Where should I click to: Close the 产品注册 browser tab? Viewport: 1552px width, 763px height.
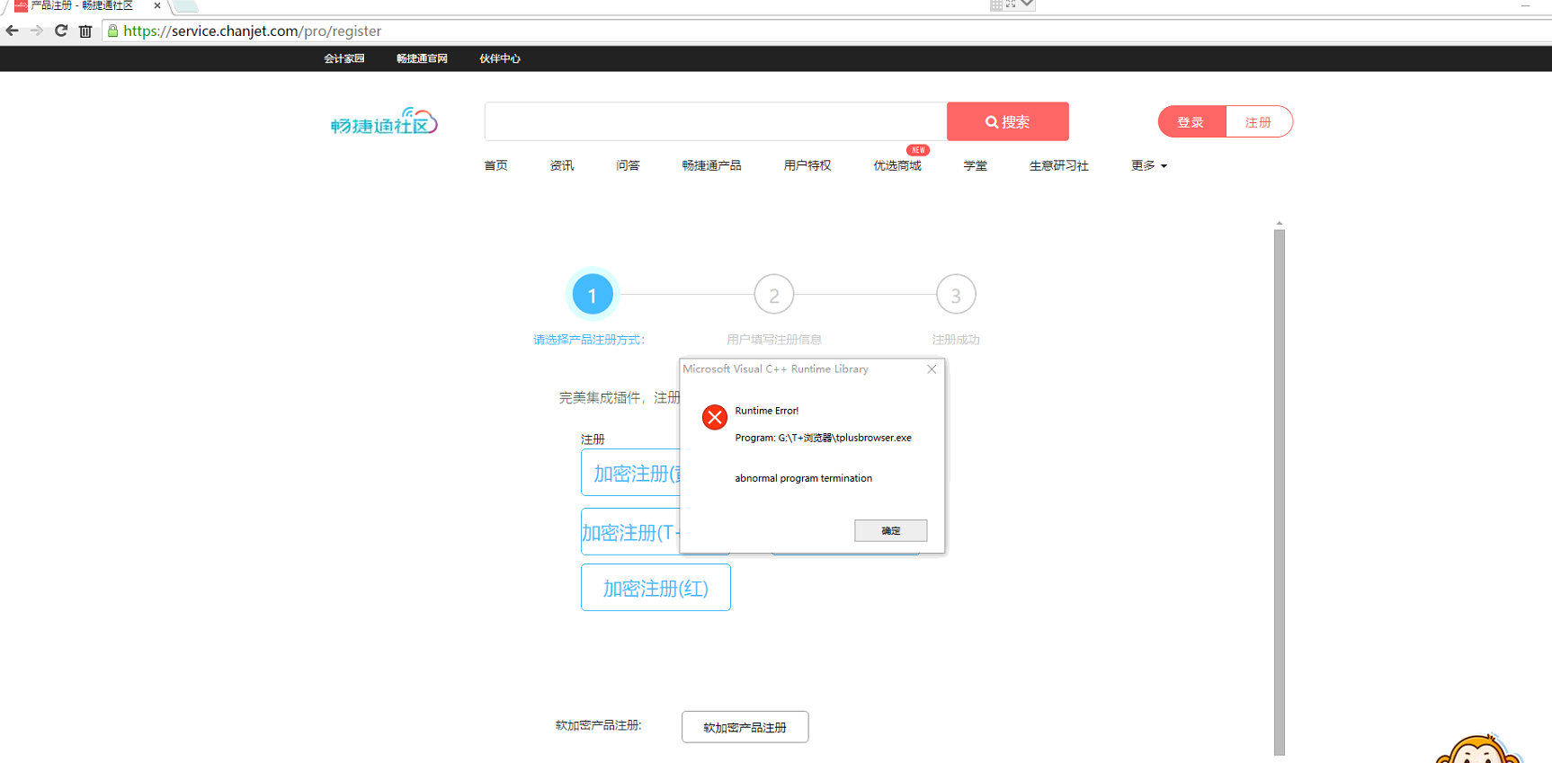(157, 5)
